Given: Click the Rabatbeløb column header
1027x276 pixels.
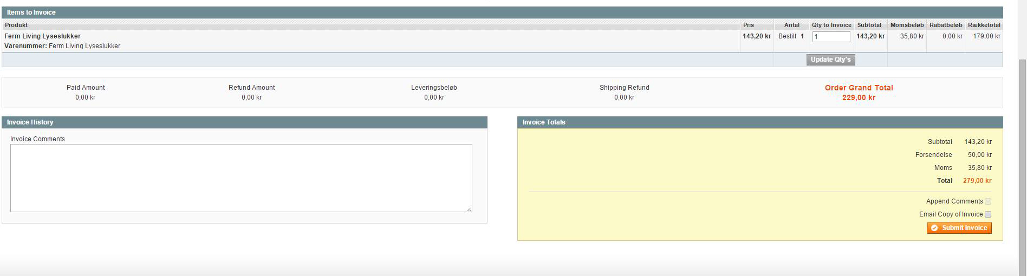Looking at the screenshot, I should (946, 25).
